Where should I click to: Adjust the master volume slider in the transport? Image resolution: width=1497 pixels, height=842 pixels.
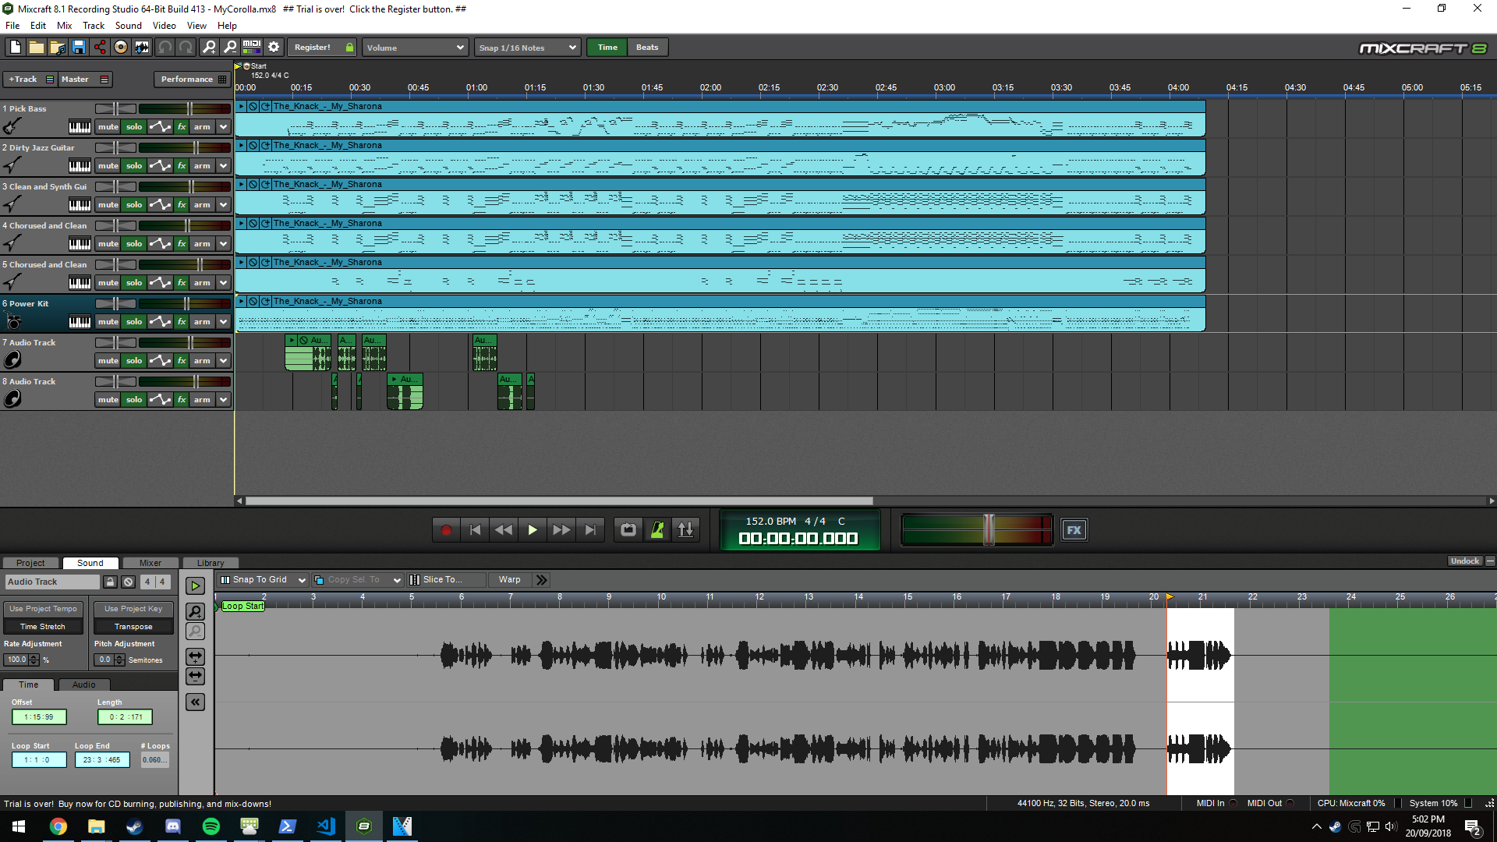989,530
